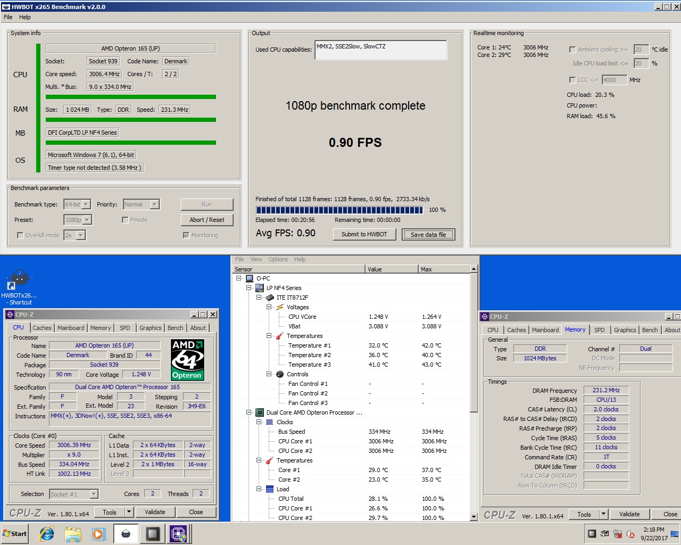Click HWBOT x265 title bar icon
681x545 pixels.
(x=6, y=7)
